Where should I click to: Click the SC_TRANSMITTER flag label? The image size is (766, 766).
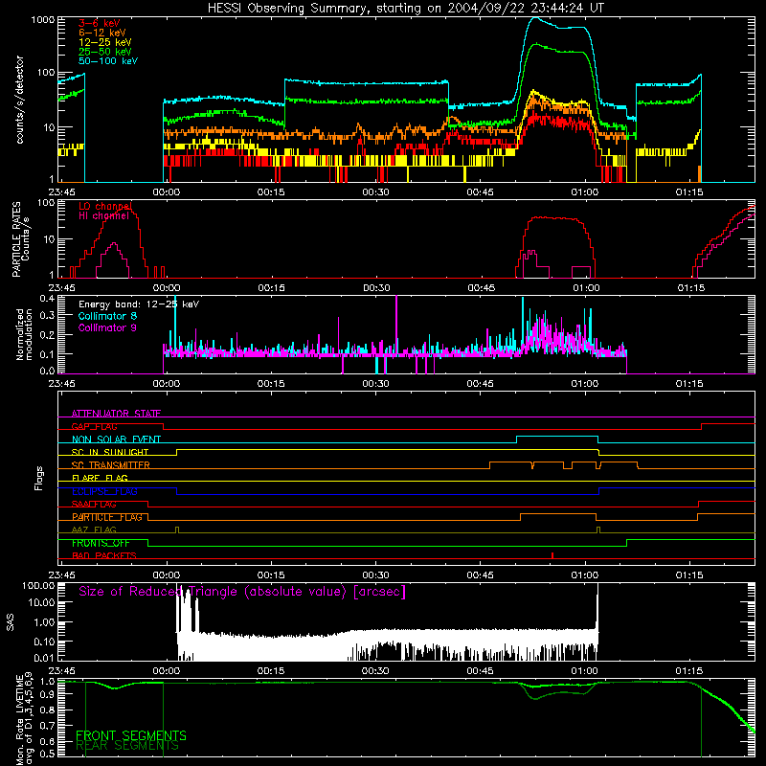(x=110, y=465)
